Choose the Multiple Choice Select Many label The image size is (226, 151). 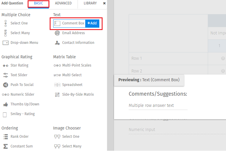tap(20, 33)
